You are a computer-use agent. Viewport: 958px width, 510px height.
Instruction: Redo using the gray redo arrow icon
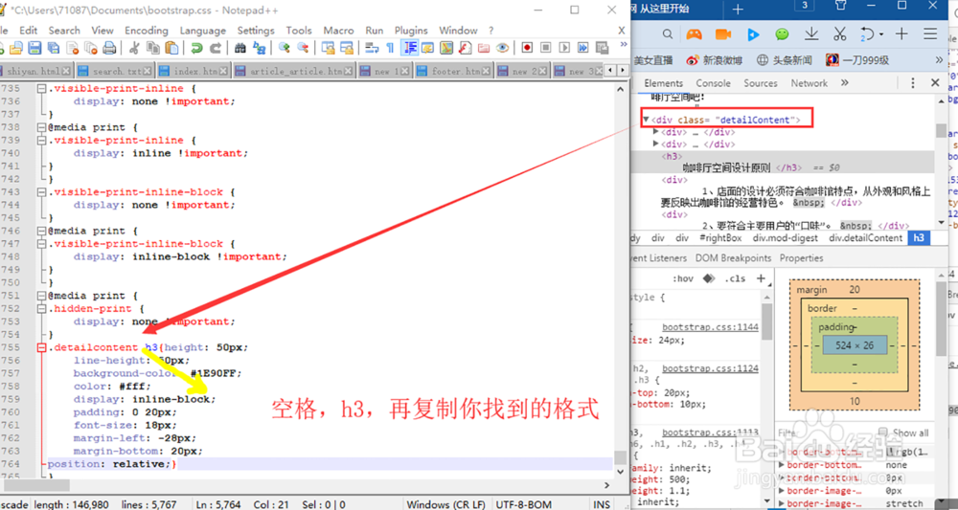[x=215, y=48]
